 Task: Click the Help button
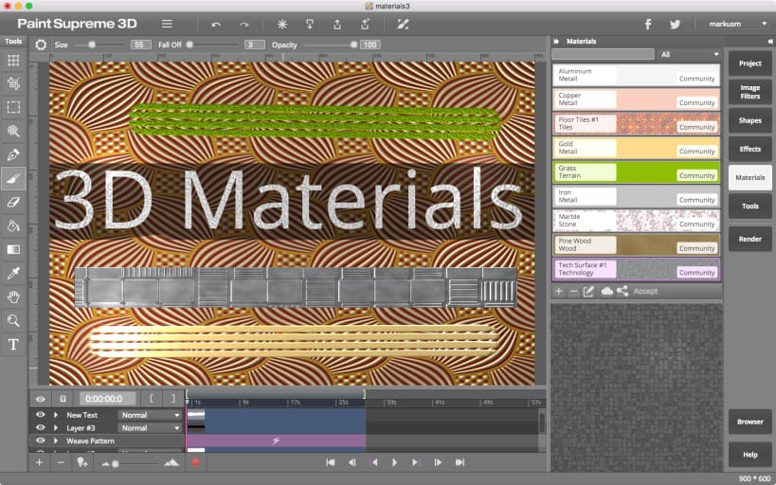pyautogui.click(x=749, y=455)
